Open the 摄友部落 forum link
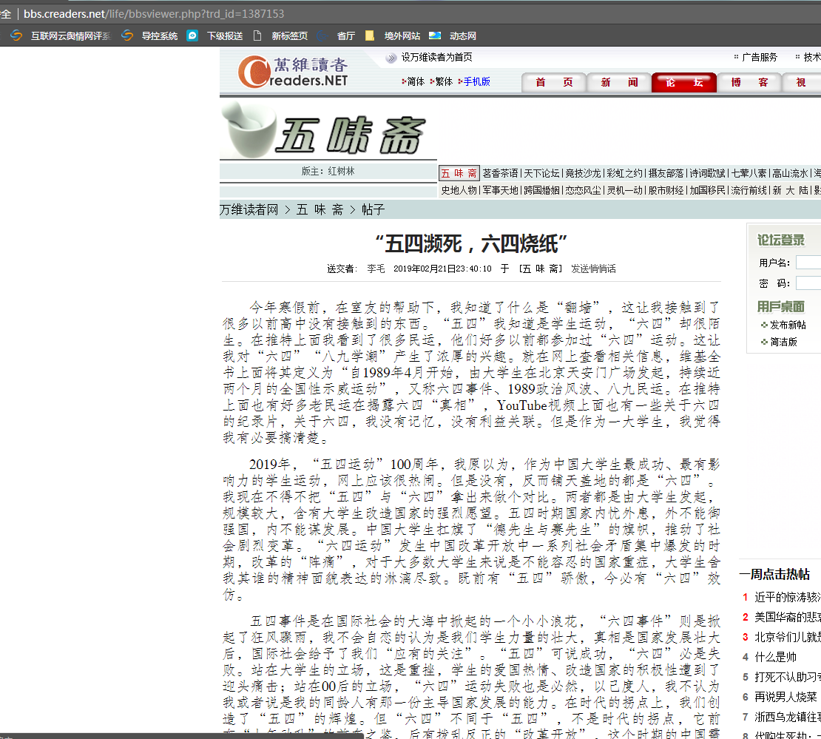Image resolution: width=821 pixels, height=739 pixels. [666, 173]
